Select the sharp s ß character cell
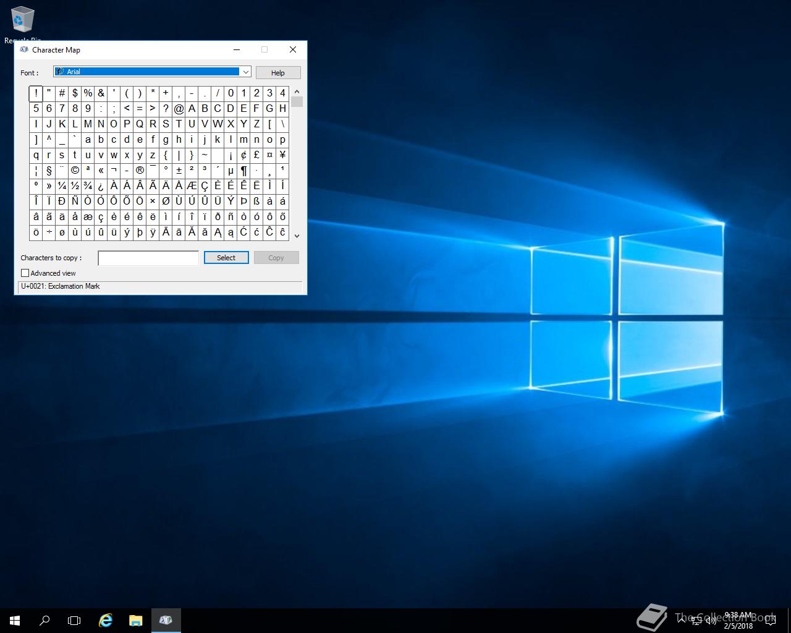The width and height of the screenshot is (791, 633). [x=256, y=202]
